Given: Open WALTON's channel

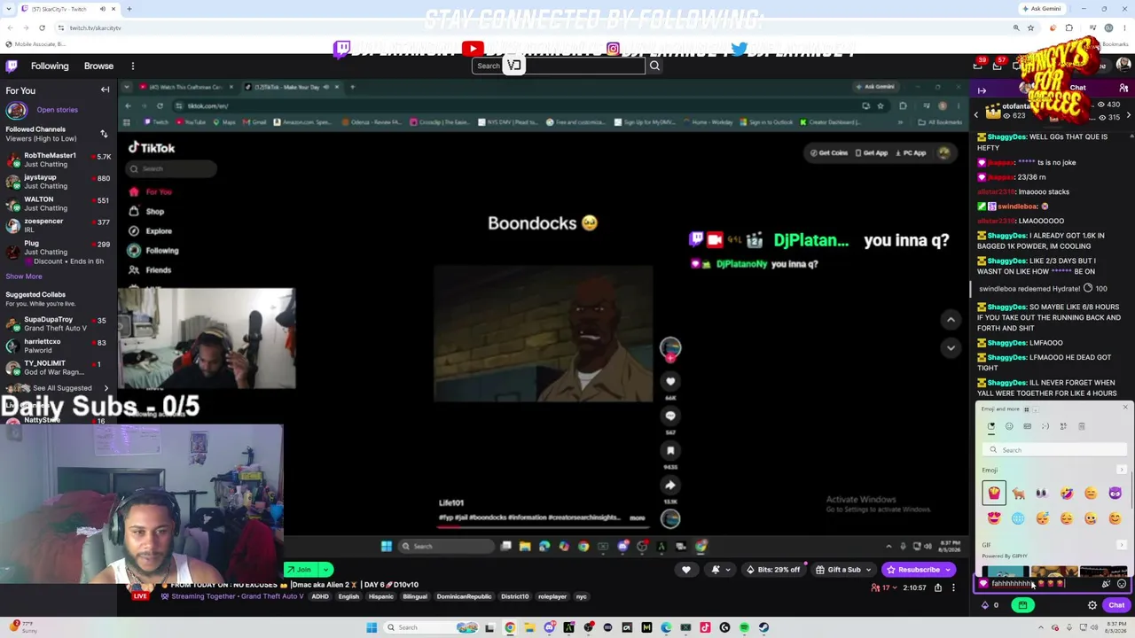Looking at the screenshot, I should coord(57,204).
